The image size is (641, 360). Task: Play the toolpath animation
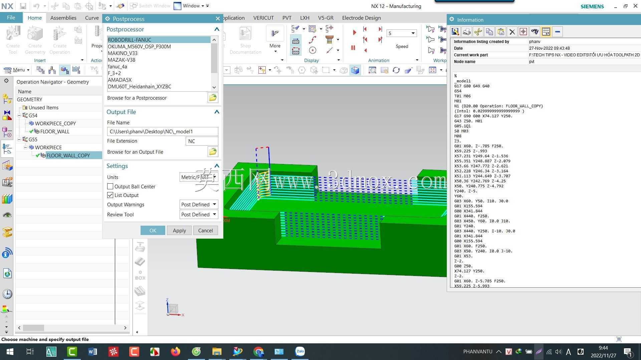[354, 32]
